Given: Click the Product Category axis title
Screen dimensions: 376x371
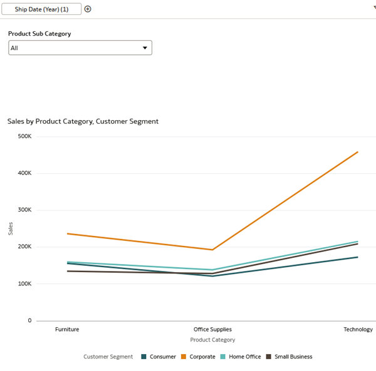Looking at the screenshot, I should click(x=212, y=340).
